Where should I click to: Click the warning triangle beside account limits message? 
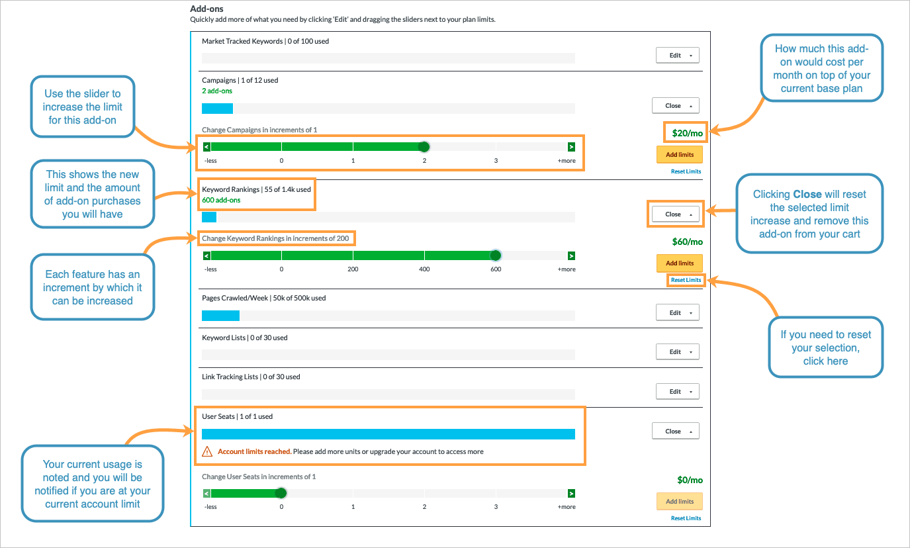tap(208, 451)
